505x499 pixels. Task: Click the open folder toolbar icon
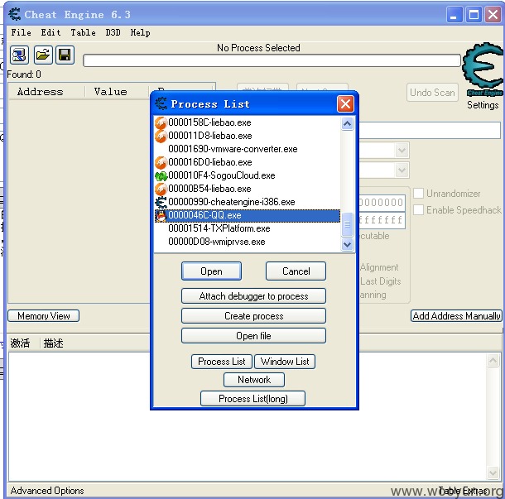pos(43,55)
